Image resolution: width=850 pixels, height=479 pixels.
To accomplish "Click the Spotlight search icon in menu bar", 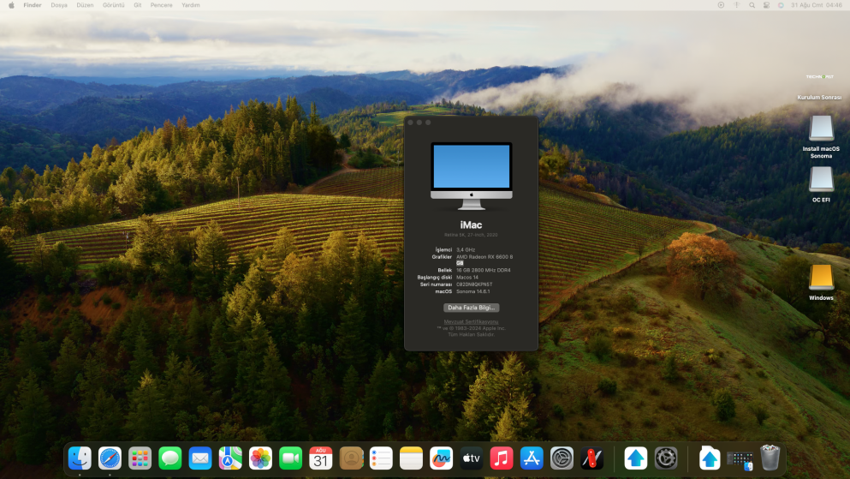I will [752, 5].
